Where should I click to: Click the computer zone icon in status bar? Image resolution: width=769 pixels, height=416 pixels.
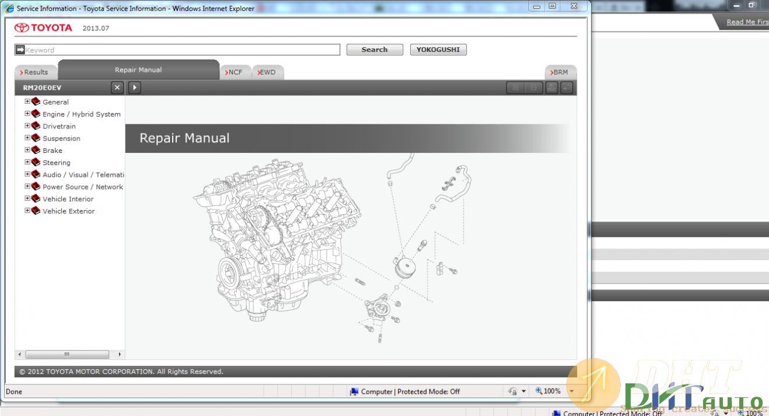[x=354, y=391]
